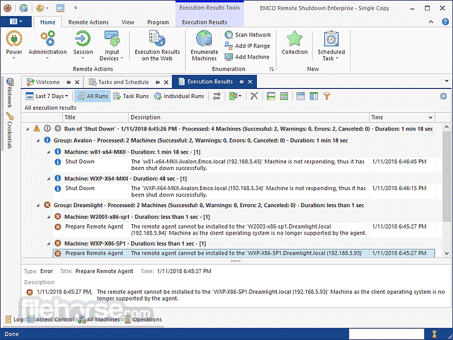Toggle the Task Runs view
The image size is (453, 340).
point(131,96)
